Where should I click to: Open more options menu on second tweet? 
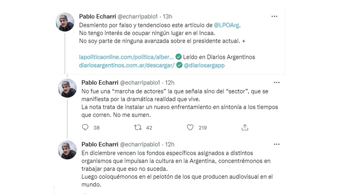tap(277, 83)
